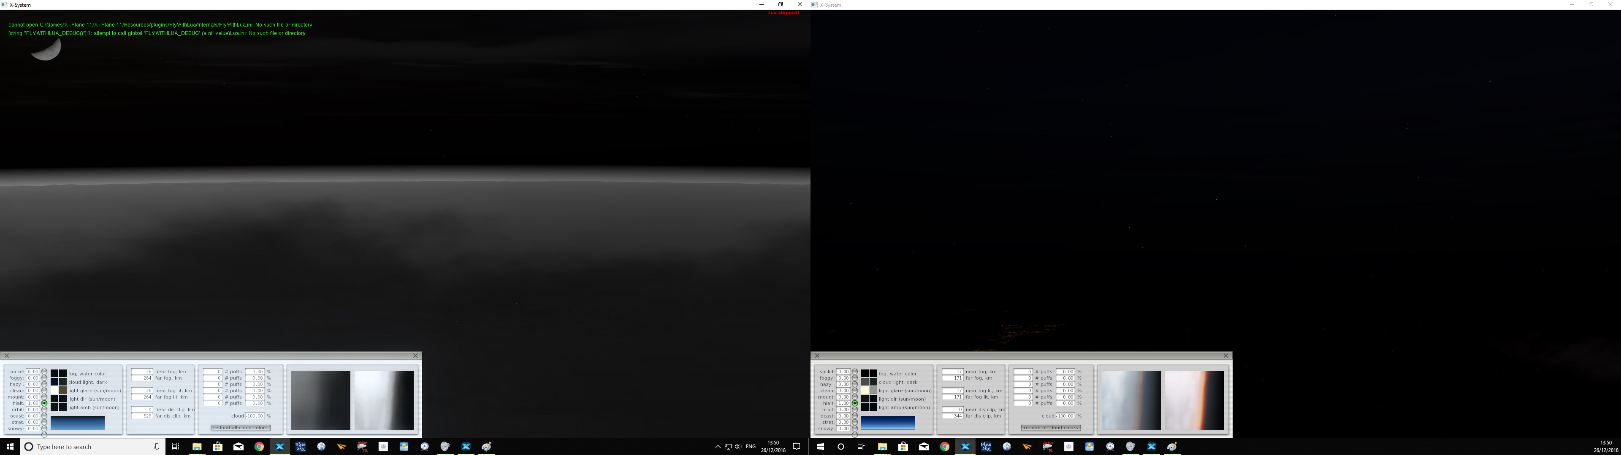Edit far dis clip km field, left panel
This screenshot has height=455, width=1621.
142,415
